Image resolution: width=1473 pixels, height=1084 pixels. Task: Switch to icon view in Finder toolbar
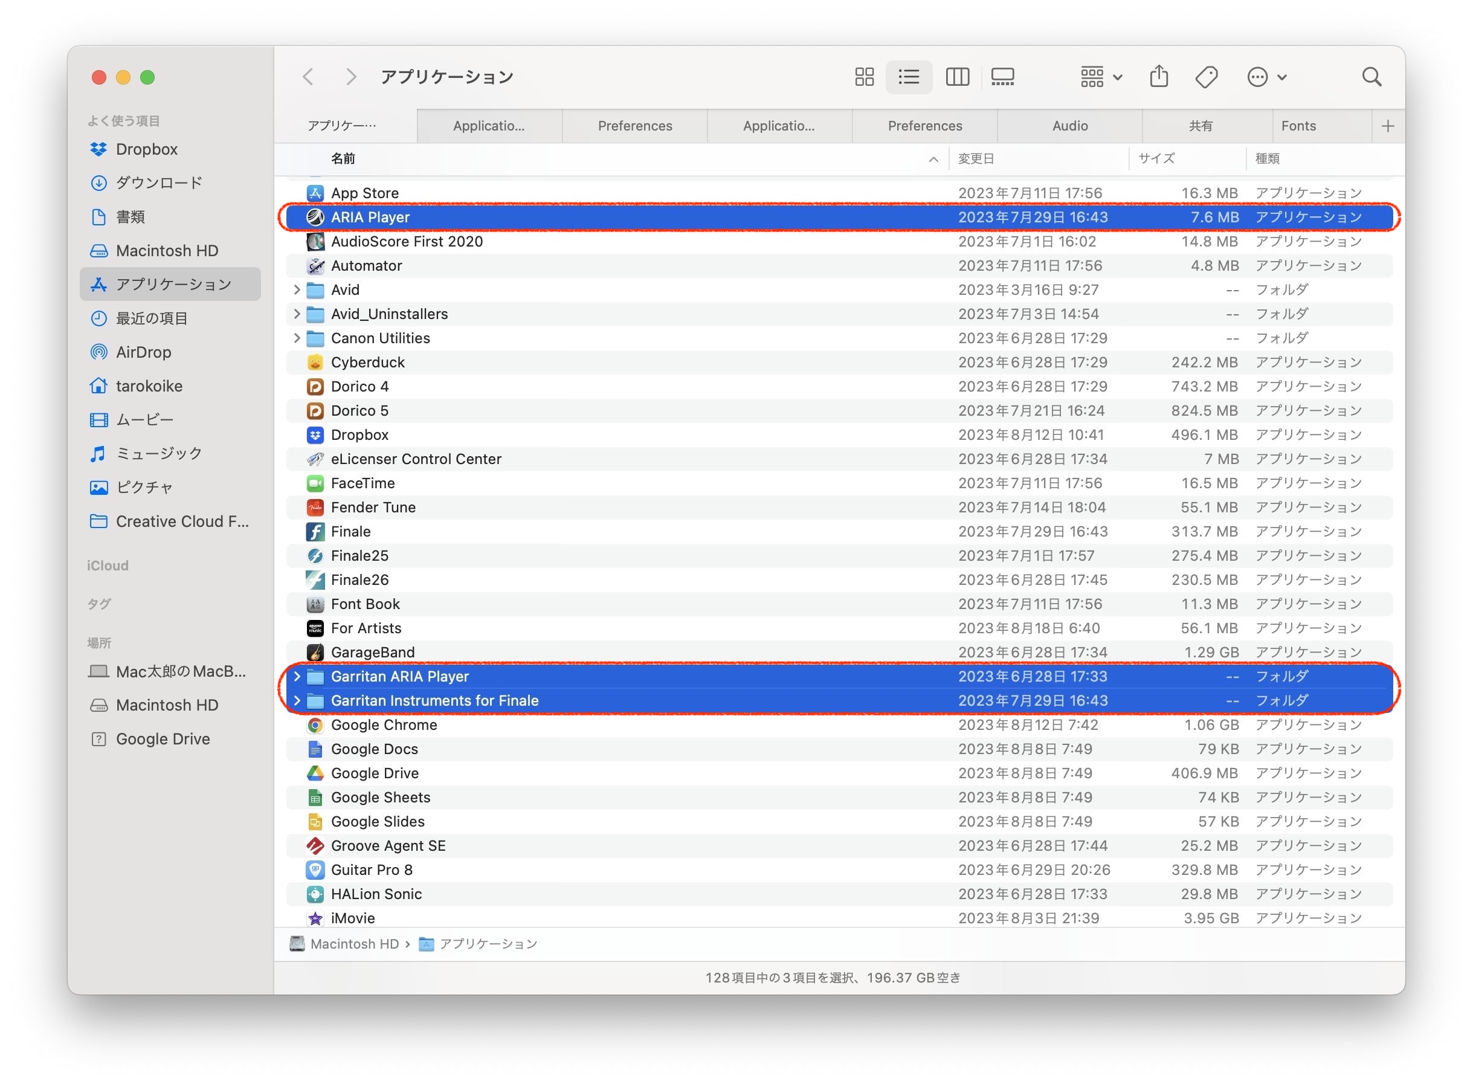pyautogui.click(x=864, y=77)
